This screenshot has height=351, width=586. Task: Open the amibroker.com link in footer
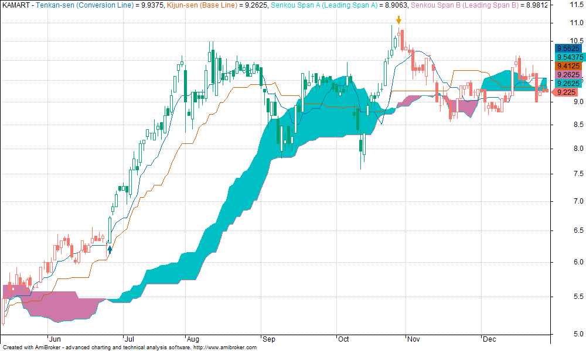pos(225,347)
